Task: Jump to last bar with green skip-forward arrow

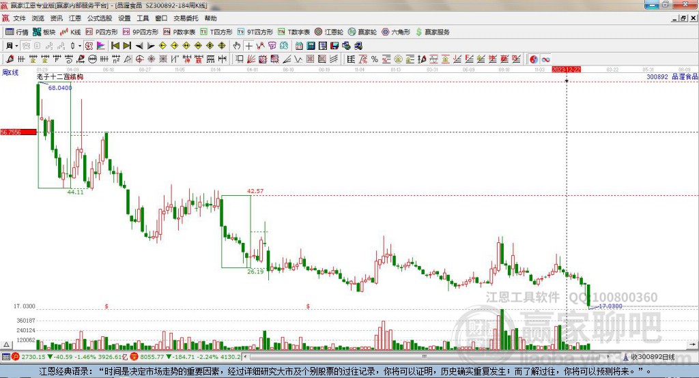Action: tap(127, 46)
